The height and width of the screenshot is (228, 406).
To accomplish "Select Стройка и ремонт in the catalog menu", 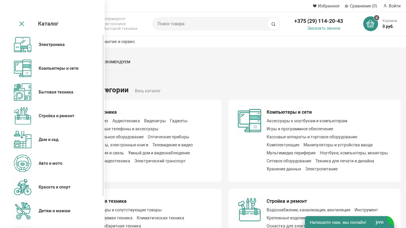I will click(56, 116).
